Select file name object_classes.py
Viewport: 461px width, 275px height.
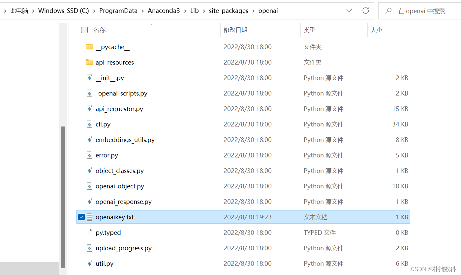click(x=120, y=171)
